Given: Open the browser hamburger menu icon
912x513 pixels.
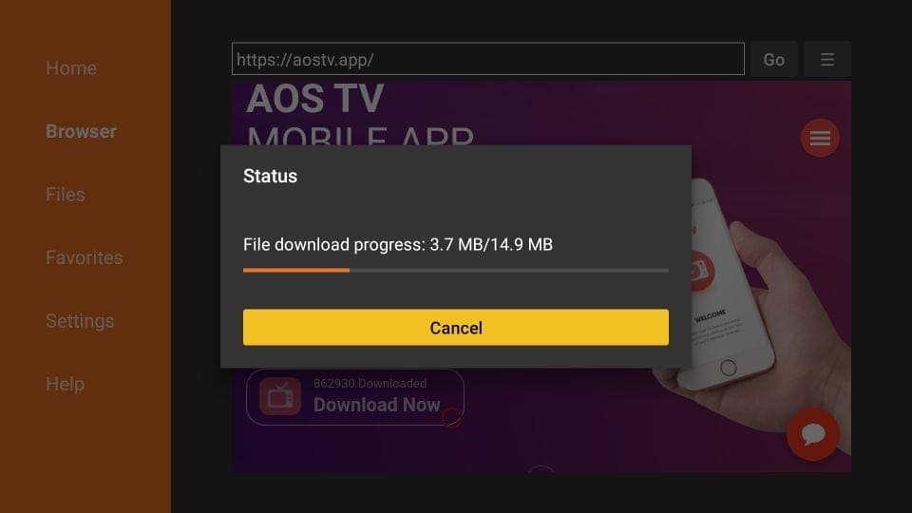Looking at the screenshot, I should point(827,59).
